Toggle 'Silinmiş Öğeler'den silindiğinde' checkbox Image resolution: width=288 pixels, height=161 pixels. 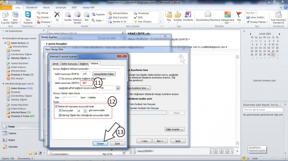coord(60,115)
